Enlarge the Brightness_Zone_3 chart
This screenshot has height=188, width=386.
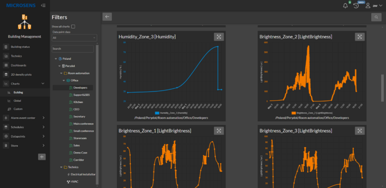click(360, 131)
